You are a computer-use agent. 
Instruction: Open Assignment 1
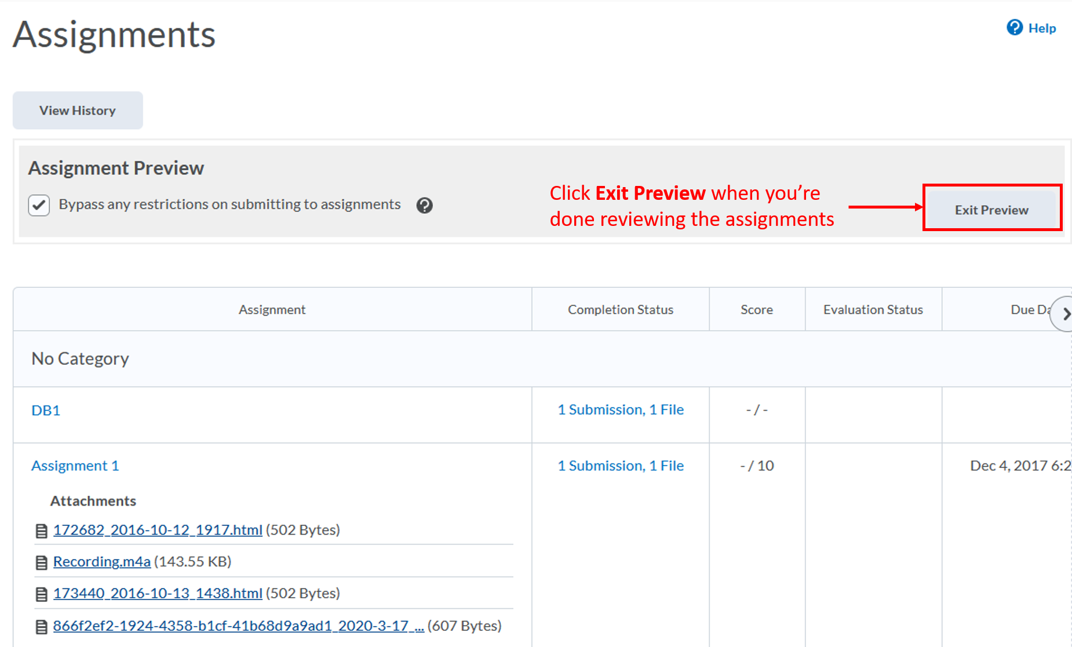pyautogui.click(x=75, y=465)
